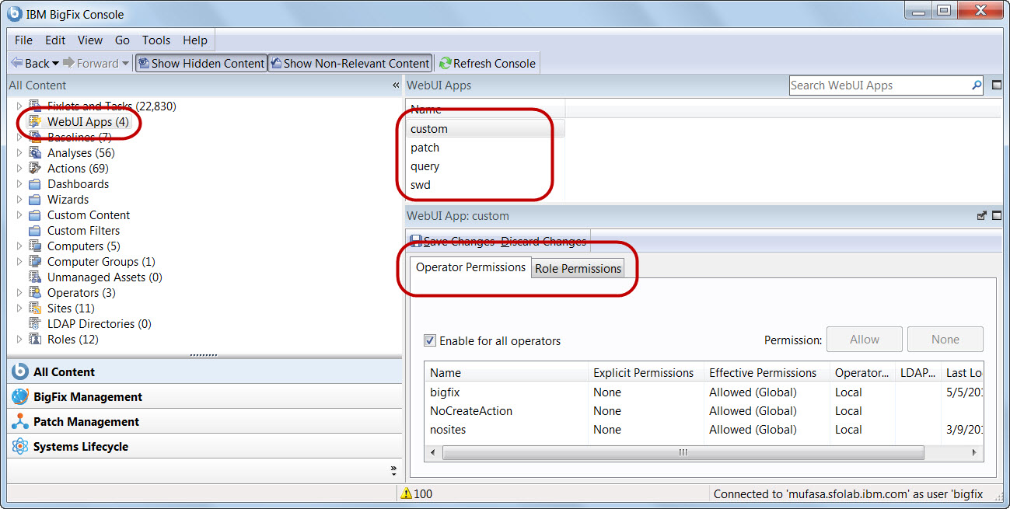This screenshot has height=509, width=1010.
Task: Click Save Changes in the toolbar
Action: click(x=453, y=242)
